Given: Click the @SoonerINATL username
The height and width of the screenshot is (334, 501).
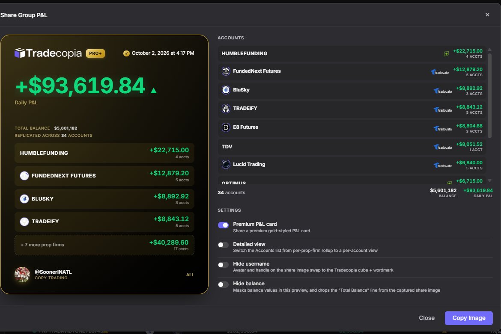Looking at the screenshot, I should pyautogui.click(x=53, y=272).
